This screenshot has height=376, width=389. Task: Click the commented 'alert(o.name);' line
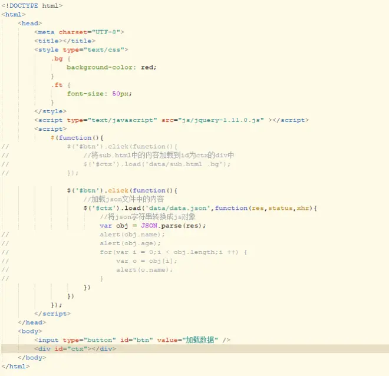(144, 270)
